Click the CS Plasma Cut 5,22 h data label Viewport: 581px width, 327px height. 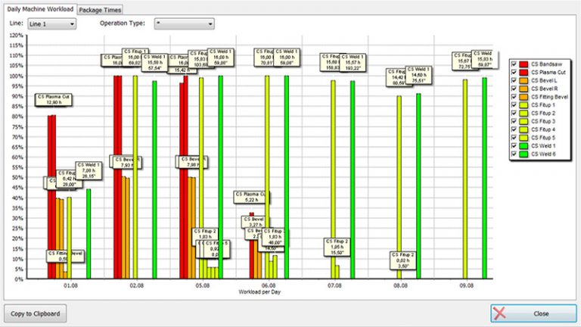click(x=251, y=197)
